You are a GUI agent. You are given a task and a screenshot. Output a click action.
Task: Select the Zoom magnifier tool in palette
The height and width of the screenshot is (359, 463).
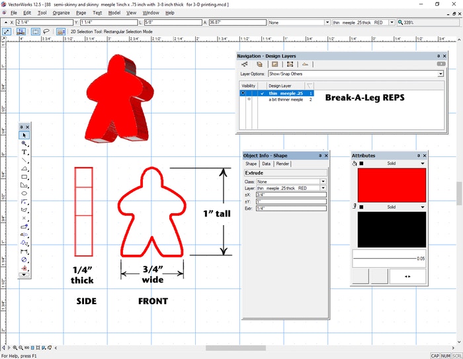(24, 143)
